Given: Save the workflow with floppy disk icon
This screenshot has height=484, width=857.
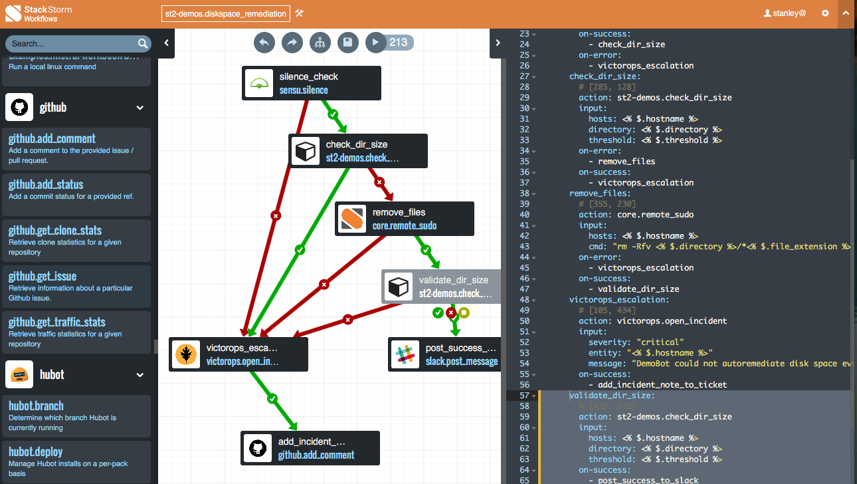Looking at the screenshot, I should pos(347,43).
